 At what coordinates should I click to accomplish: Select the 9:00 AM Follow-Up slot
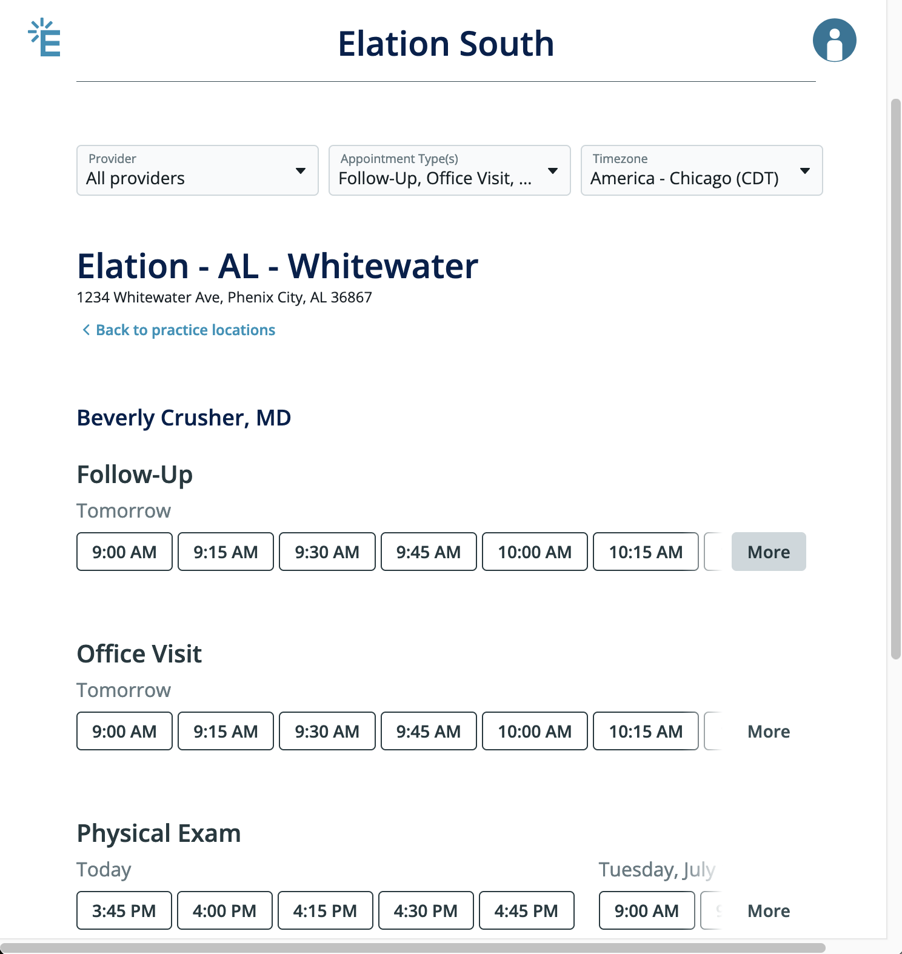pos(124,552)
